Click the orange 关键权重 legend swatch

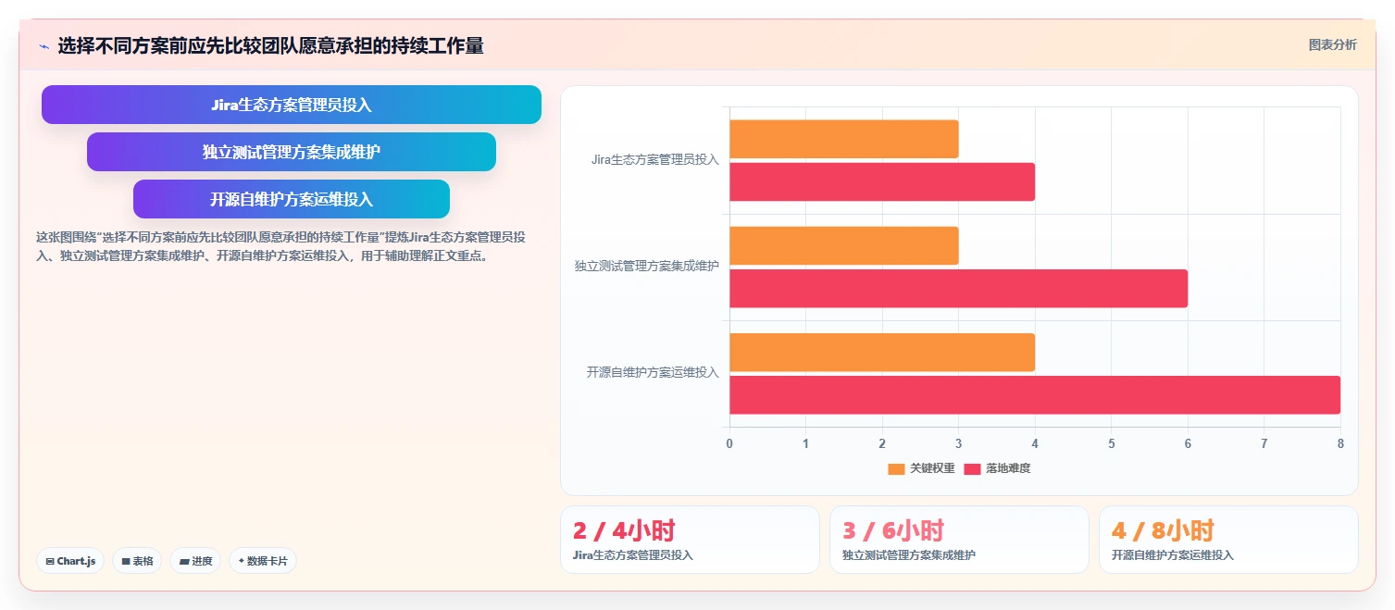coord(896,468)
